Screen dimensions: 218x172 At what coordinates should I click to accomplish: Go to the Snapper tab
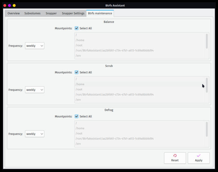51,13
